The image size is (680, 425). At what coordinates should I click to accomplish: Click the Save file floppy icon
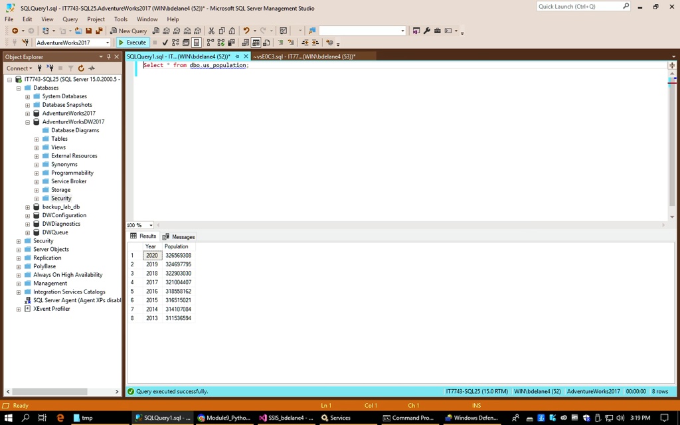[x=88, y=31]
